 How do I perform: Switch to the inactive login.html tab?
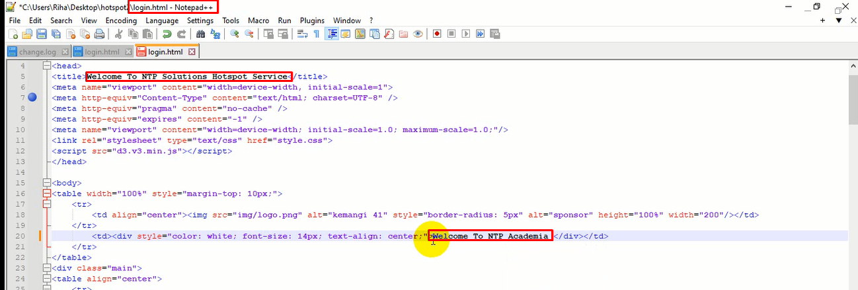coord(102,52)
